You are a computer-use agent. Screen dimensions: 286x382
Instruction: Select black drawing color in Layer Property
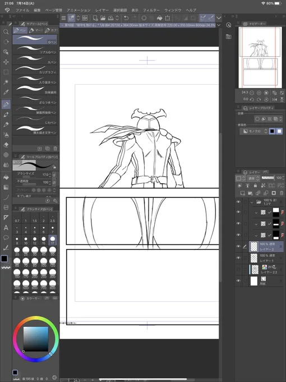(x=272, y=131)
